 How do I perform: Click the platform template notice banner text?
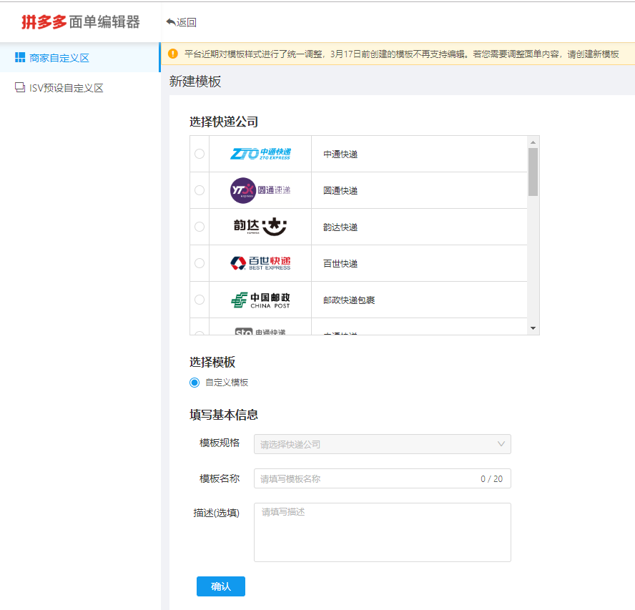pos(401,54)
